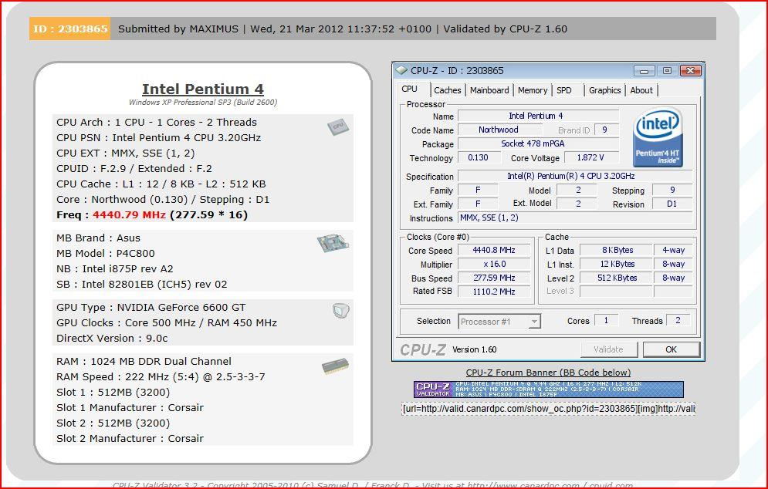Minimize the CPU-Z window
768x489 pixels.
click(644, 70)
